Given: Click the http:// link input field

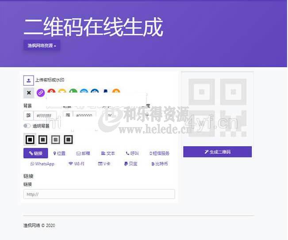Looking at the screenshot, I should pyautogui.click(x=99, y=194).
